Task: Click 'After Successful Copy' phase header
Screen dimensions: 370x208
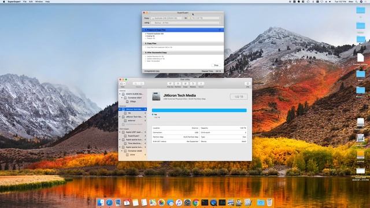Action: pyautogui.click(x=183, y=53)
